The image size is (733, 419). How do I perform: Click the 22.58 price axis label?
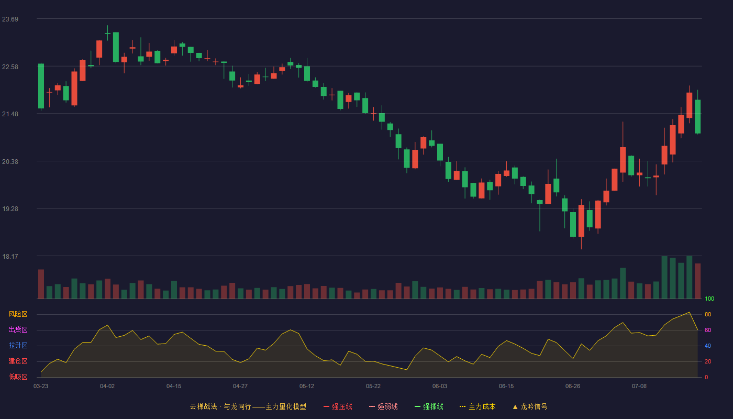click(x=10, y=67)
